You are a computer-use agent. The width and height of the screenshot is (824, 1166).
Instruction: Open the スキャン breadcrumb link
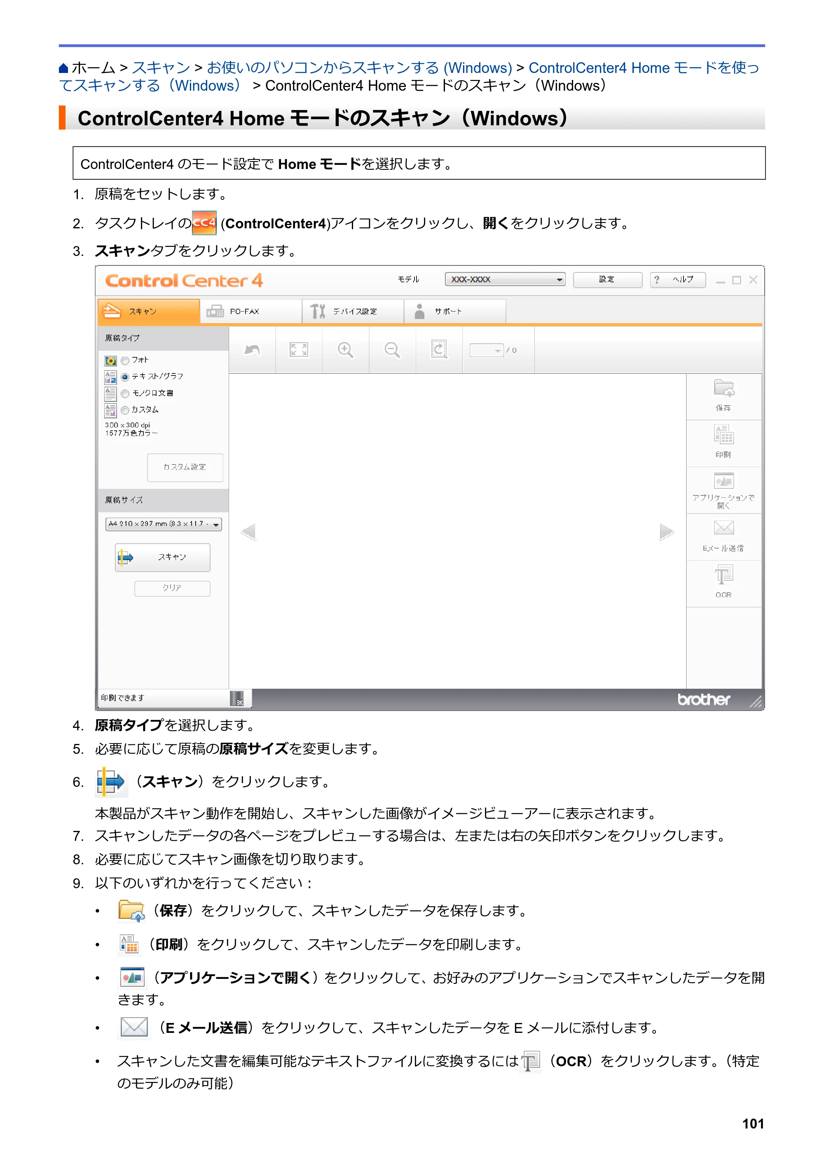pos(161,68)
